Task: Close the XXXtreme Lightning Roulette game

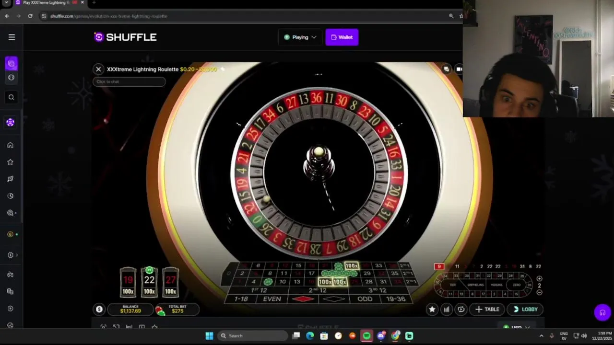Action: 98,69
